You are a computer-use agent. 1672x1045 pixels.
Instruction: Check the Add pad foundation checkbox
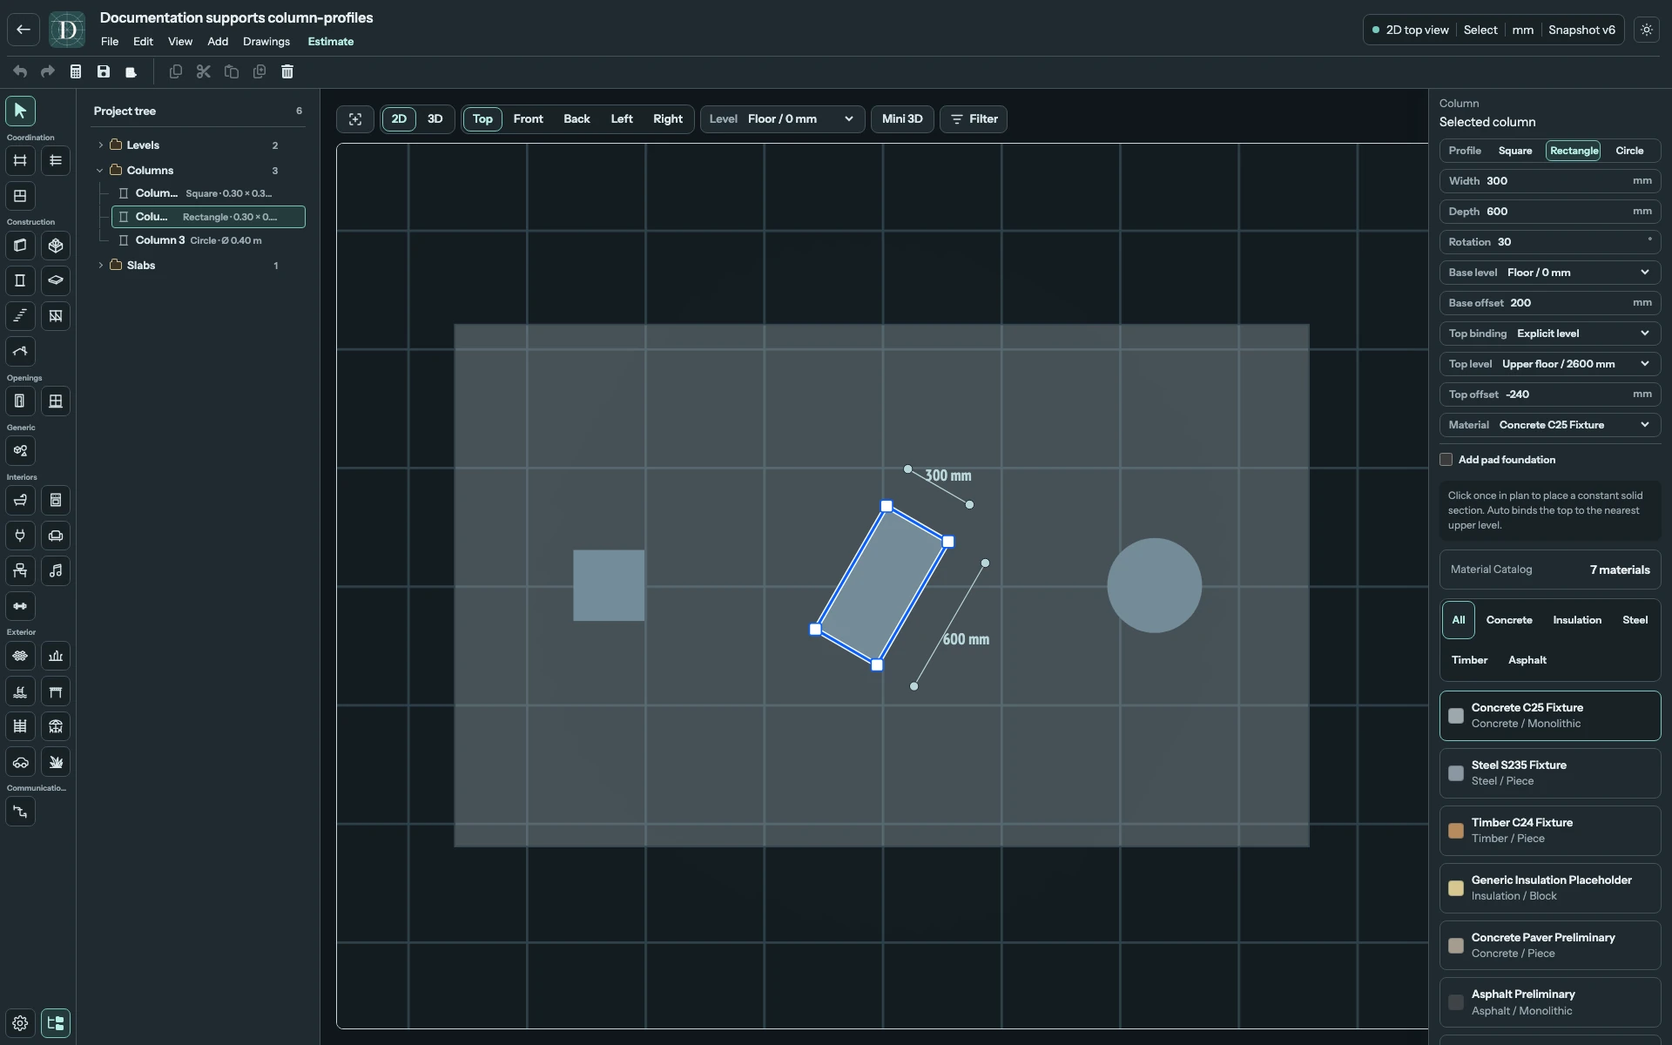tap(1446, 460)
